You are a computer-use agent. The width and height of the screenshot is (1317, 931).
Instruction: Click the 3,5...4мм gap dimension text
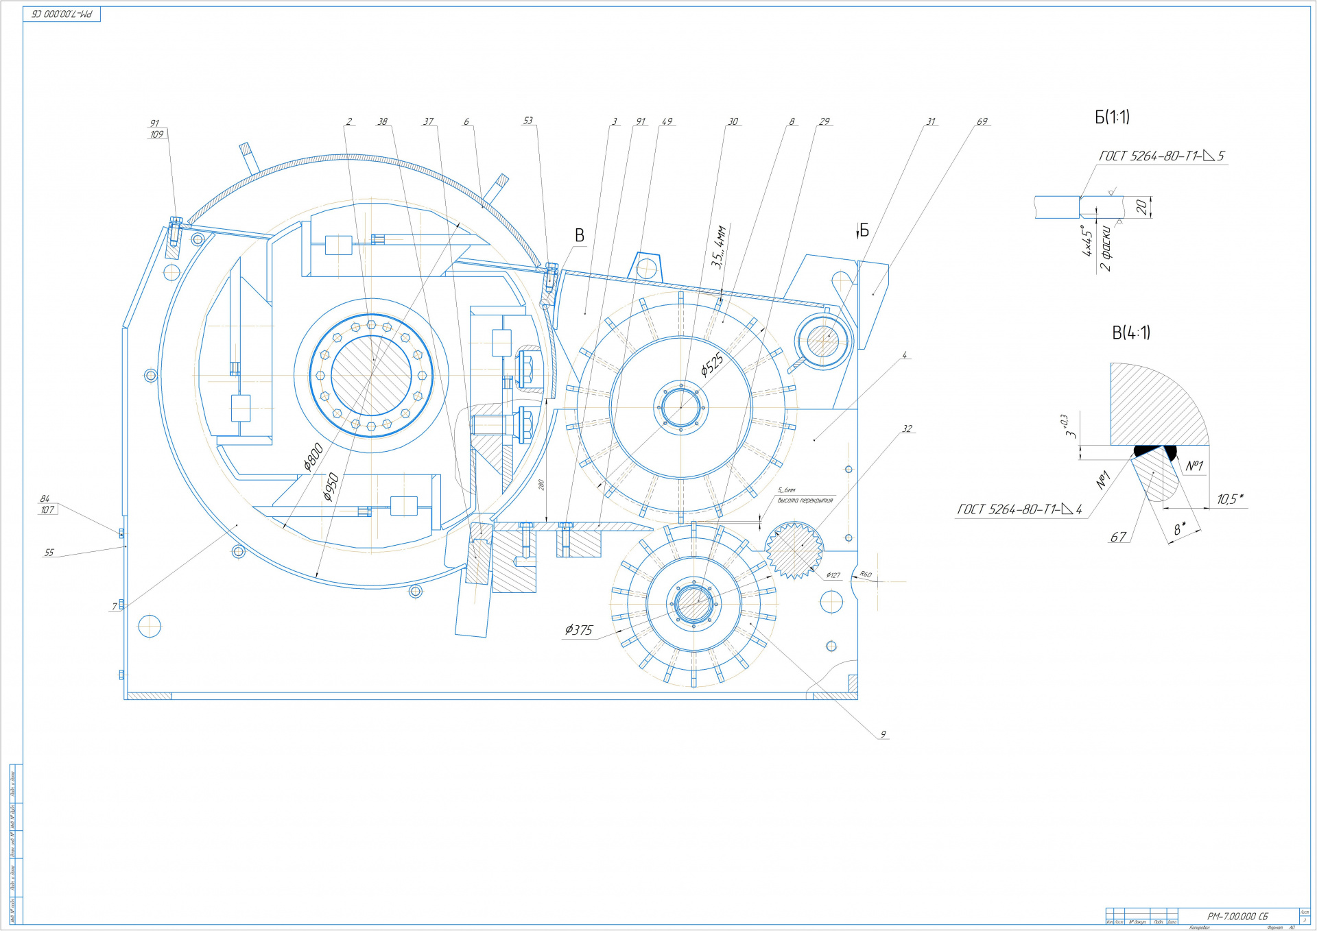(x=718, y=246)
